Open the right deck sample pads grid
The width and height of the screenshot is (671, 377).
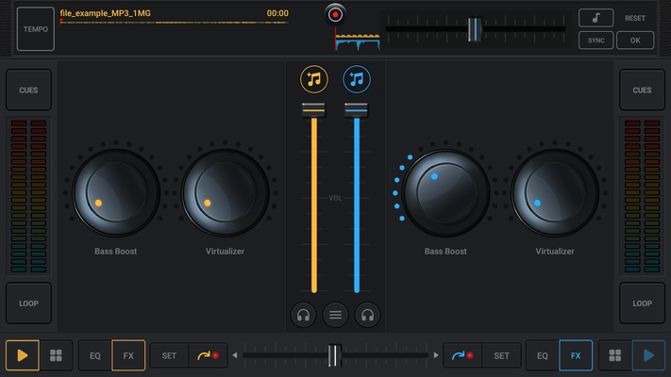[x=615, y=355]
